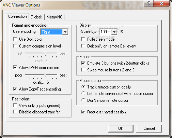This screenshot has width=172, height=138.
Task: Enable Full-screen mode checkbox
Action: [83, 39]
